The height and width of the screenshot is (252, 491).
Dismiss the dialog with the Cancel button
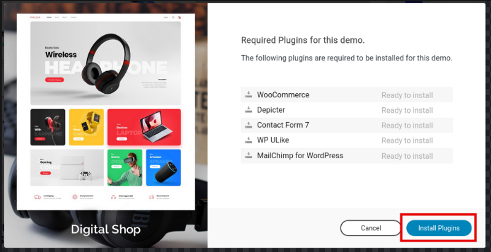pos(371,228)
